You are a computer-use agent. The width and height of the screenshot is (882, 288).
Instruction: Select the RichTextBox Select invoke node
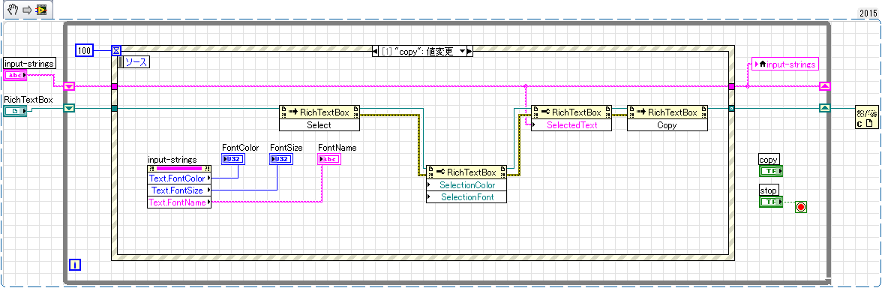tap(319, 118)
